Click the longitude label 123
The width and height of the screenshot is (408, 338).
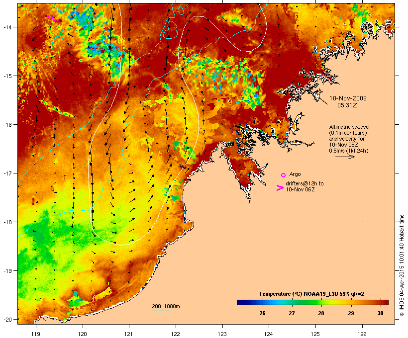click(222, 334)
